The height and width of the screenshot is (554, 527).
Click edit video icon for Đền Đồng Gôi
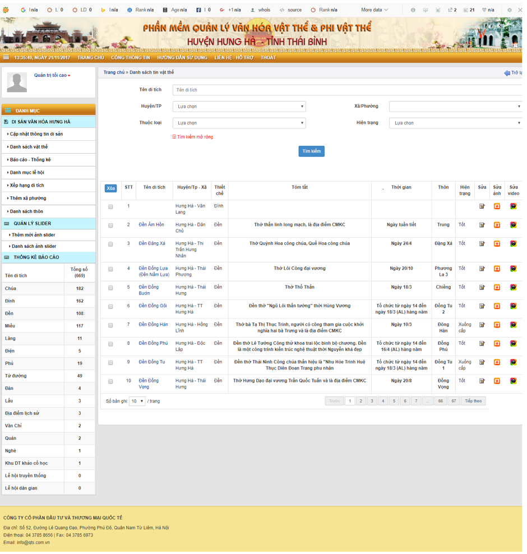[x=513, y=306]
